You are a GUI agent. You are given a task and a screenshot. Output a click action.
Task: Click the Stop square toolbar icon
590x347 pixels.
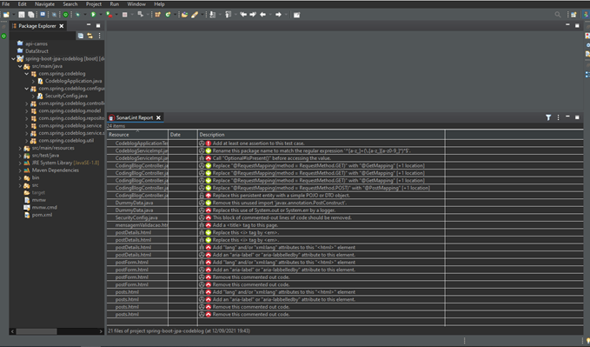[124, 15]
